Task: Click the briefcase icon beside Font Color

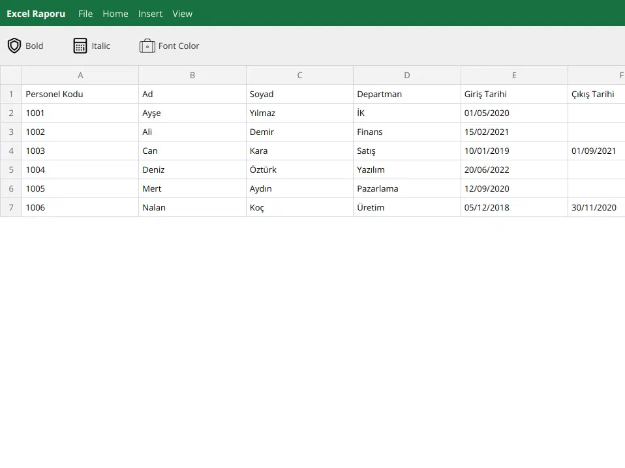Action: click(x=147, y=46)
